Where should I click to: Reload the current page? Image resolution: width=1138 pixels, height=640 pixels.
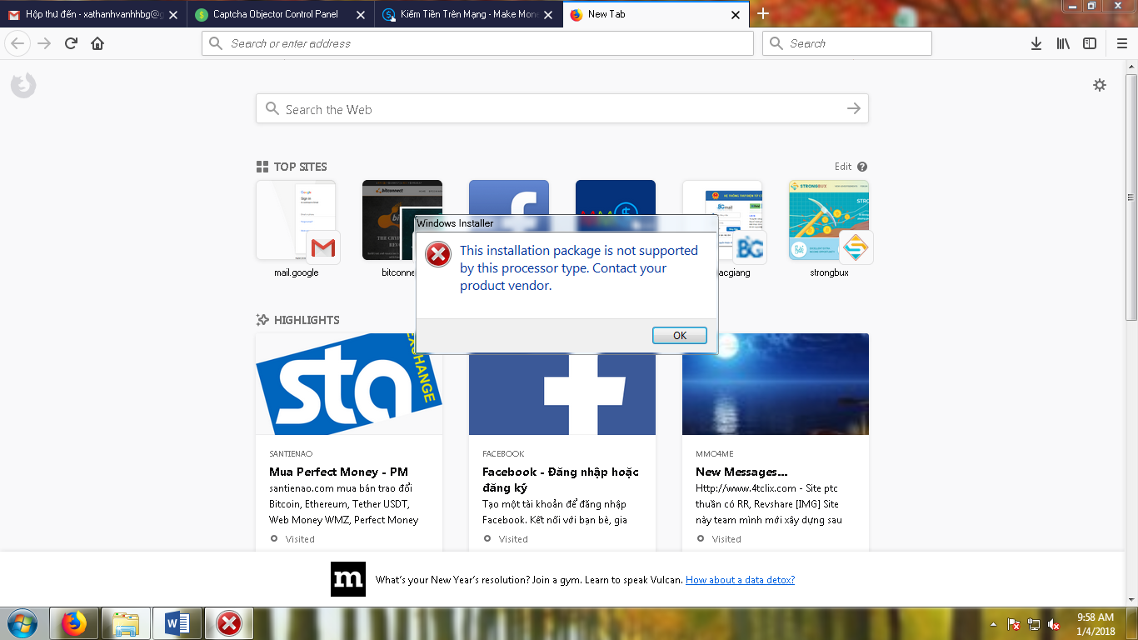72,43
